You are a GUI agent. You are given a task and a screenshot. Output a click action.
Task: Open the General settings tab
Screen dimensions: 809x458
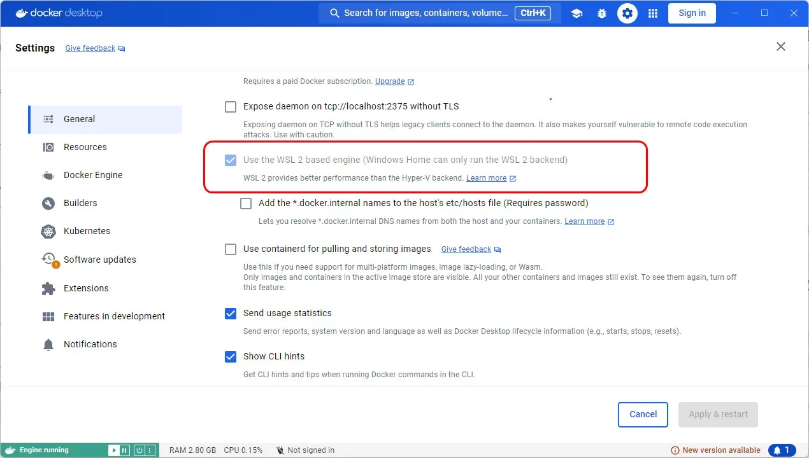tap(105, 119)
